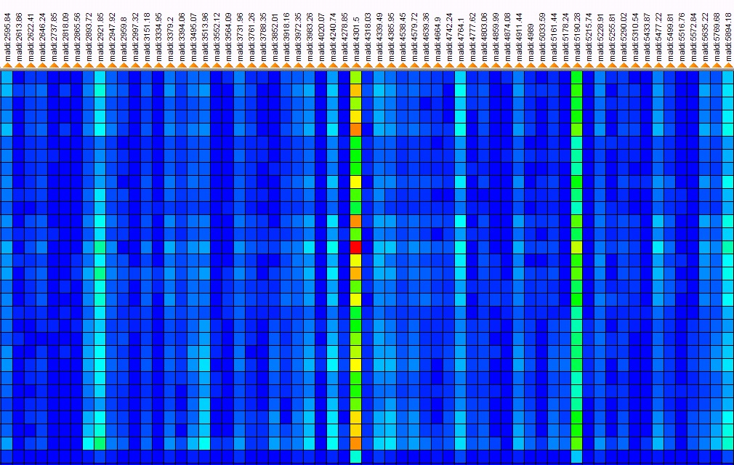Click the orange marker under maldi:4664.9
The image size is (734, 465).
(x=438, y=65)
